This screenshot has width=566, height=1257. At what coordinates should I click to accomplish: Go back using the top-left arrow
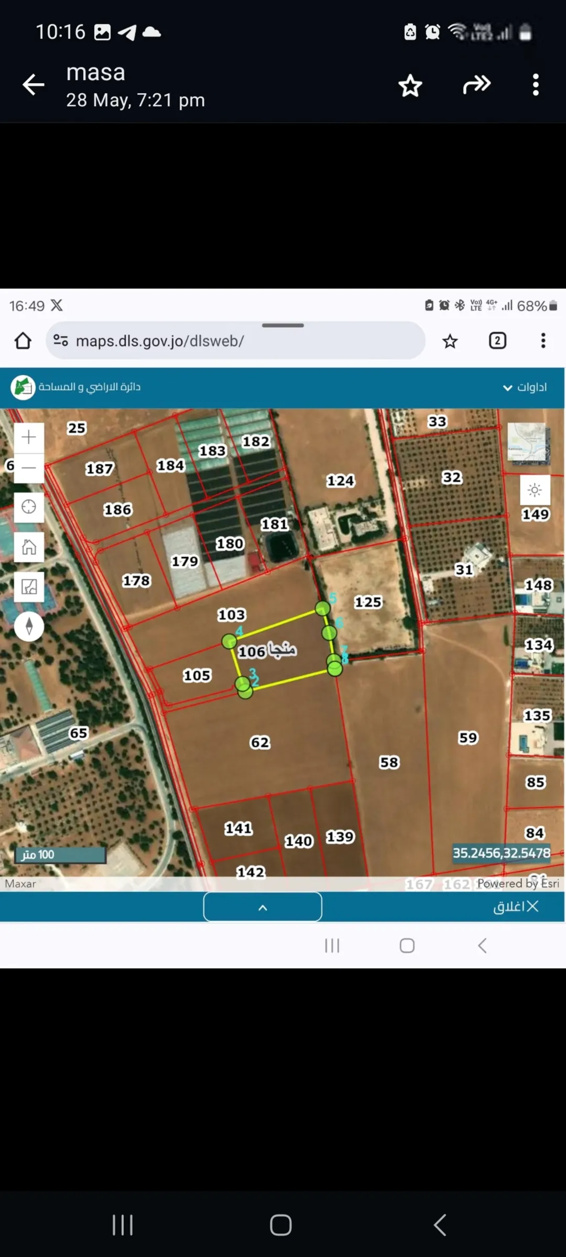(x=34, y=85)
